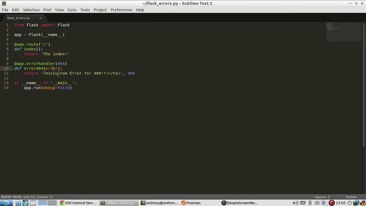366x206 pixels.
Task: Open the Find menu
Action: [47, 10]
